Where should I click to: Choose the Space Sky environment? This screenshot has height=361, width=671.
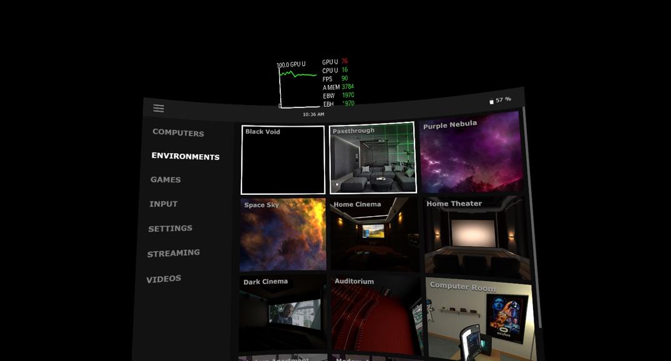[x=283, y=234]
